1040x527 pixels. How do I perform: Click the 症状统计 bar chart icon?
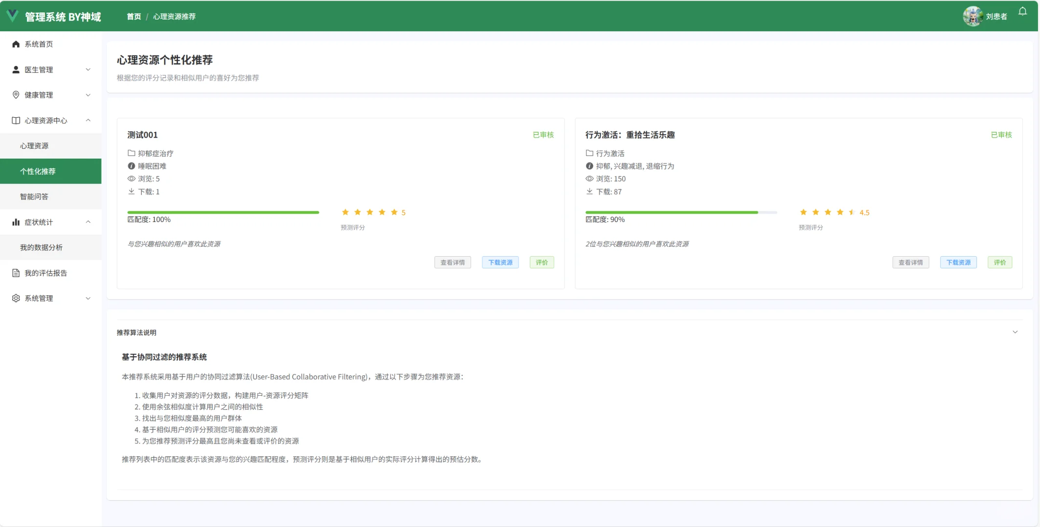click(x=15, y=222)
